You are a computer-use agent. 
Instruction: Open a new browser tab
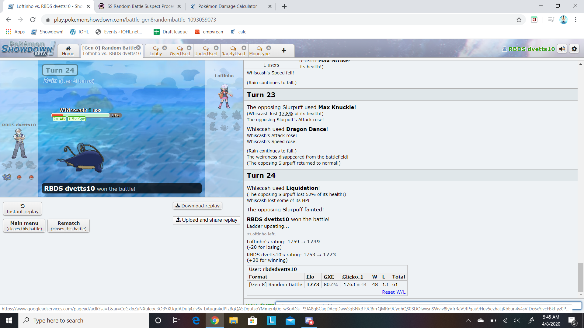point(284,6)
